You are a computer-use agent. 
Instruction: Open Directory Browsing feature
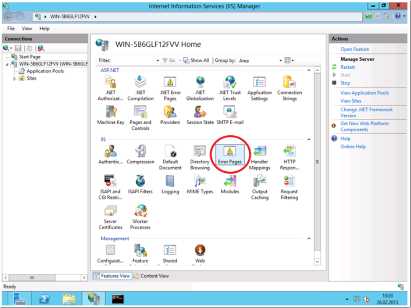200,157
